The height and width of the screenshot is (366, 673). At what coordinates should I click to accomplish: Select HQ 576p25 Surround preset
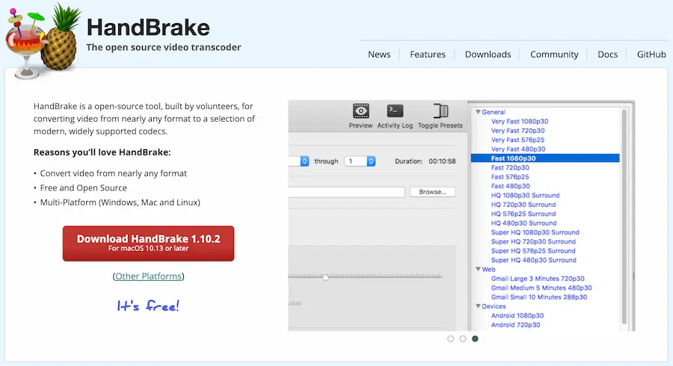pyautogui.click(x=523, y=214)
